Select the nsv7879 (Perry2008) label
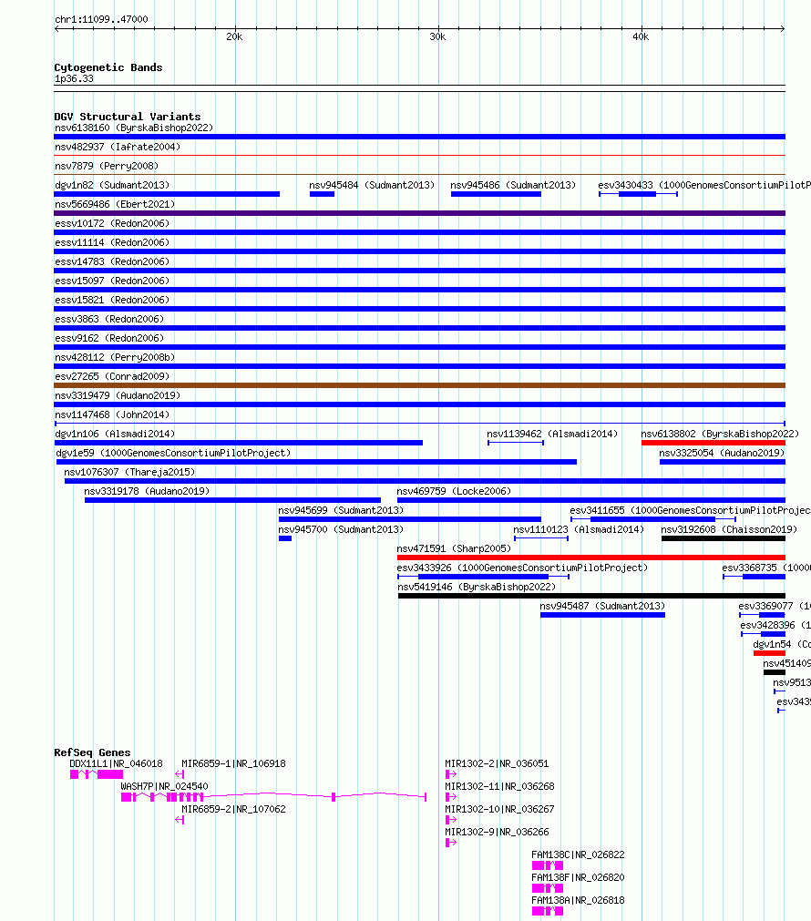 pyautogui.click(x=107, y=166)
